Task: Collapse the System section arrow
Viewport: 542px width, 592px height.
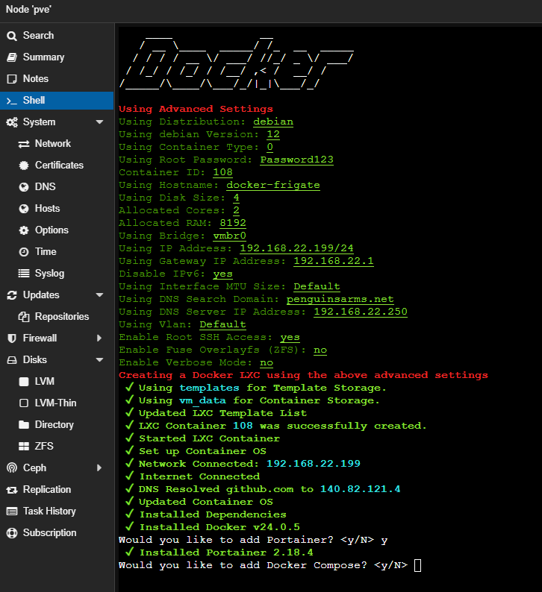Action: coord(100,122)
